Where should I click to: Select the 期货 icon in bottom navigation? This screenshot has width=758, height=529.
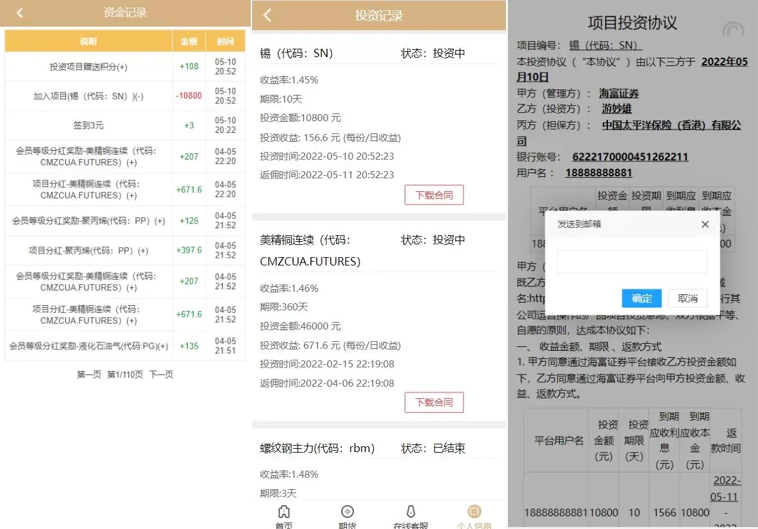(347, 512)
